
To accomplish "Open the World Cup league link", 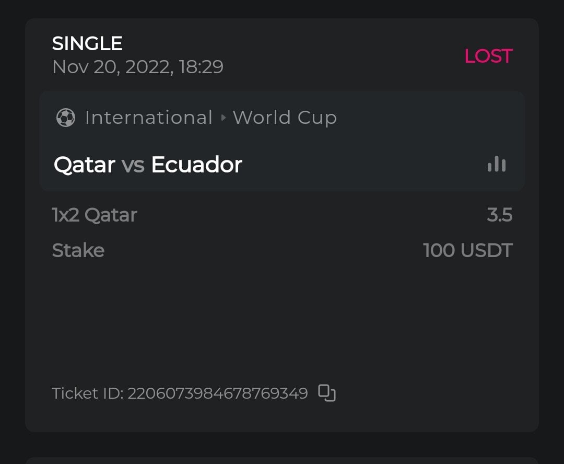I will 285,118.
